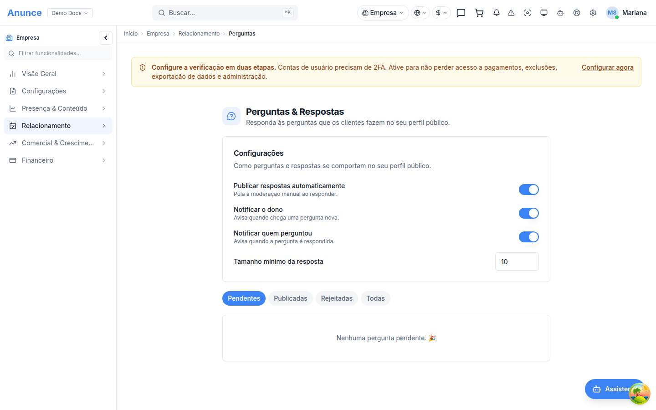Open the globe language dropdown
The width and height of the screenshot is (656, 410).
(x=420, y=13)
